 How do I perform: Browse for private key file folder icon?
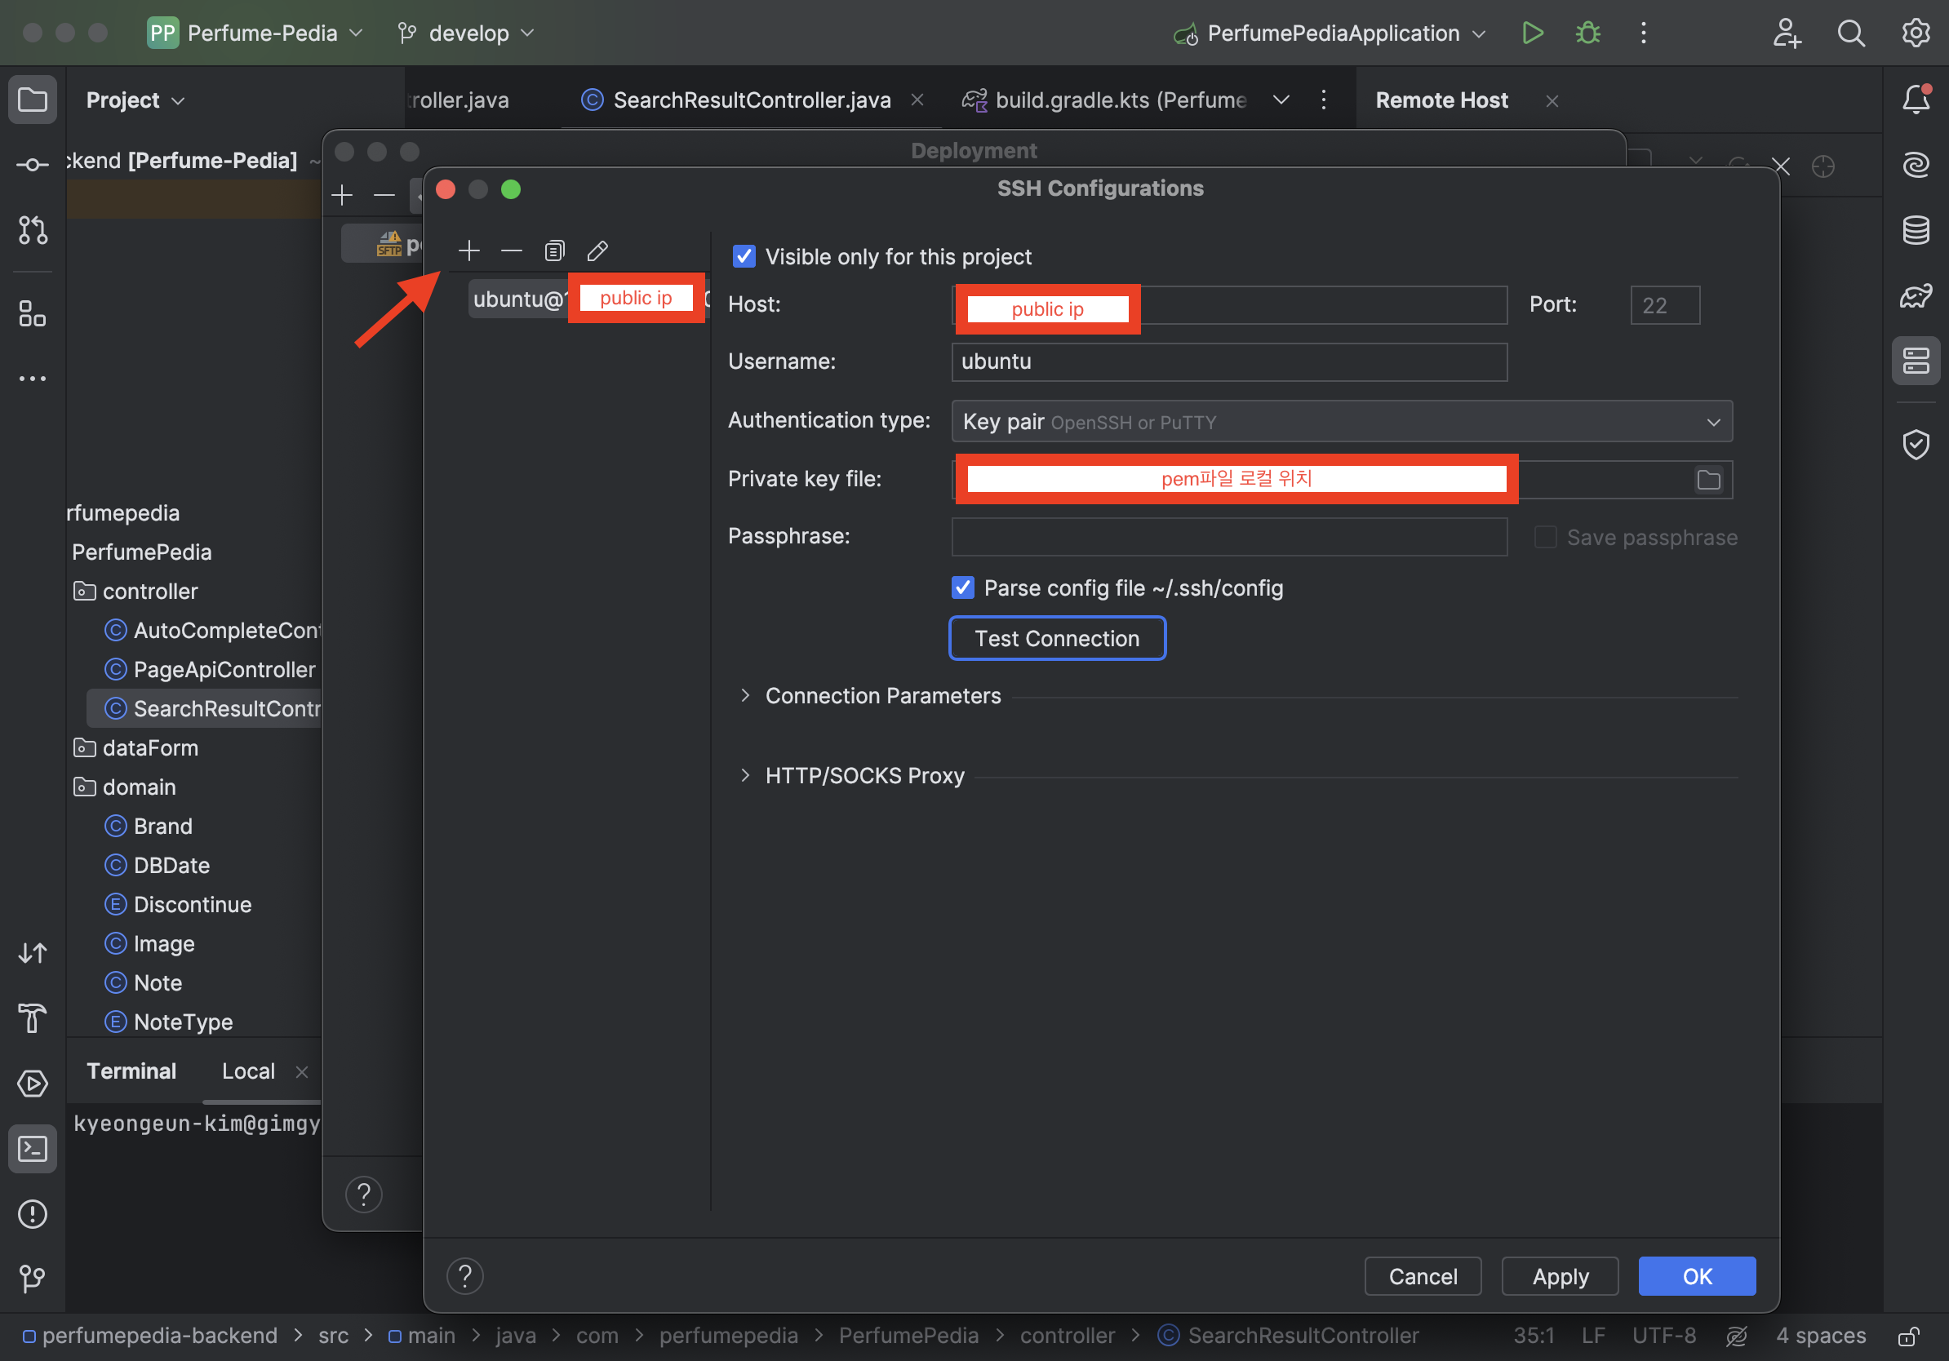(x=1708, y=481)
